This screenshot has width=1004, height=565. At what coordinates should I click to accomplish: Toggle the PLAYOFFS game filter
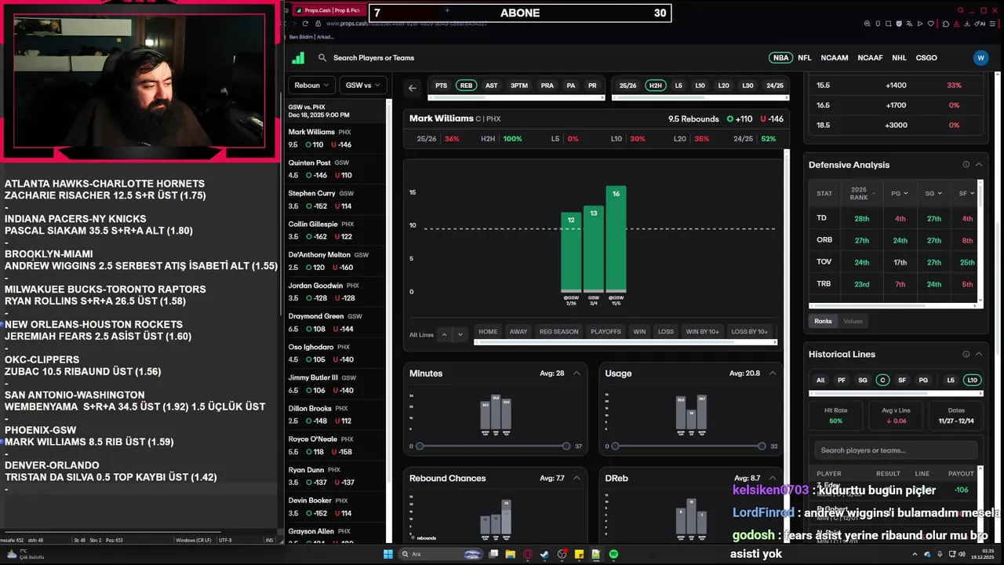click(x=606, y=332)
